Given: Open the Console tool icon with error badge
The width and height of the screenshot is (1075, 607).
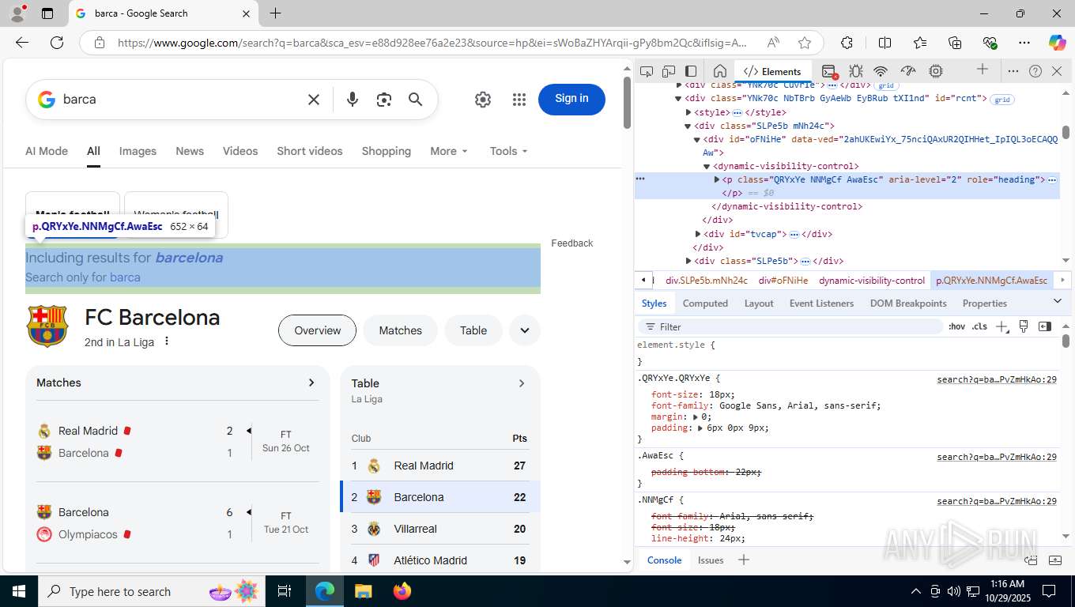Looking at the screenshot, I should coord(829,71).
